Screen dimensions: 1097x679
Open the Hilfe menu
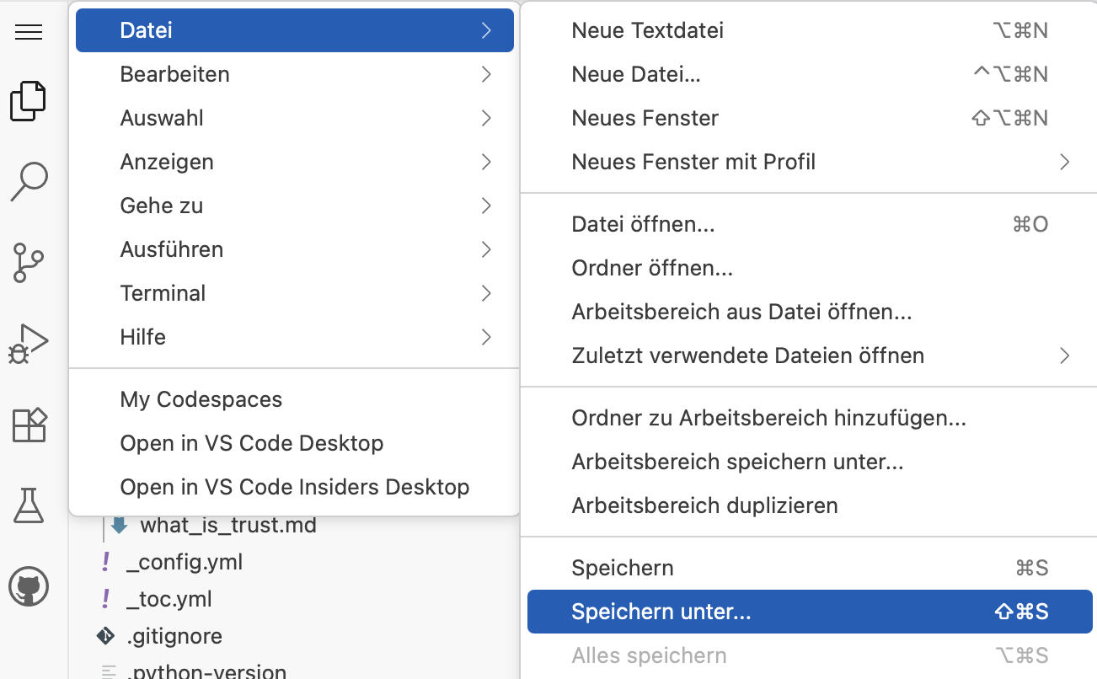pyautogui.click(x=295, y=337)
